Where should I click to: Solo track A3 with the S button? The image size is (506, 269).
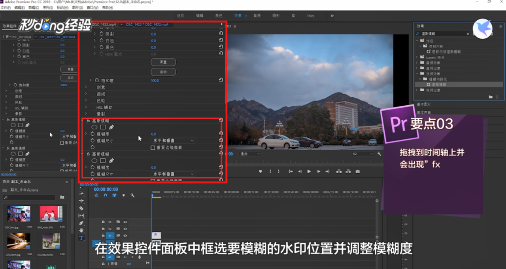[x=132, y=257]
